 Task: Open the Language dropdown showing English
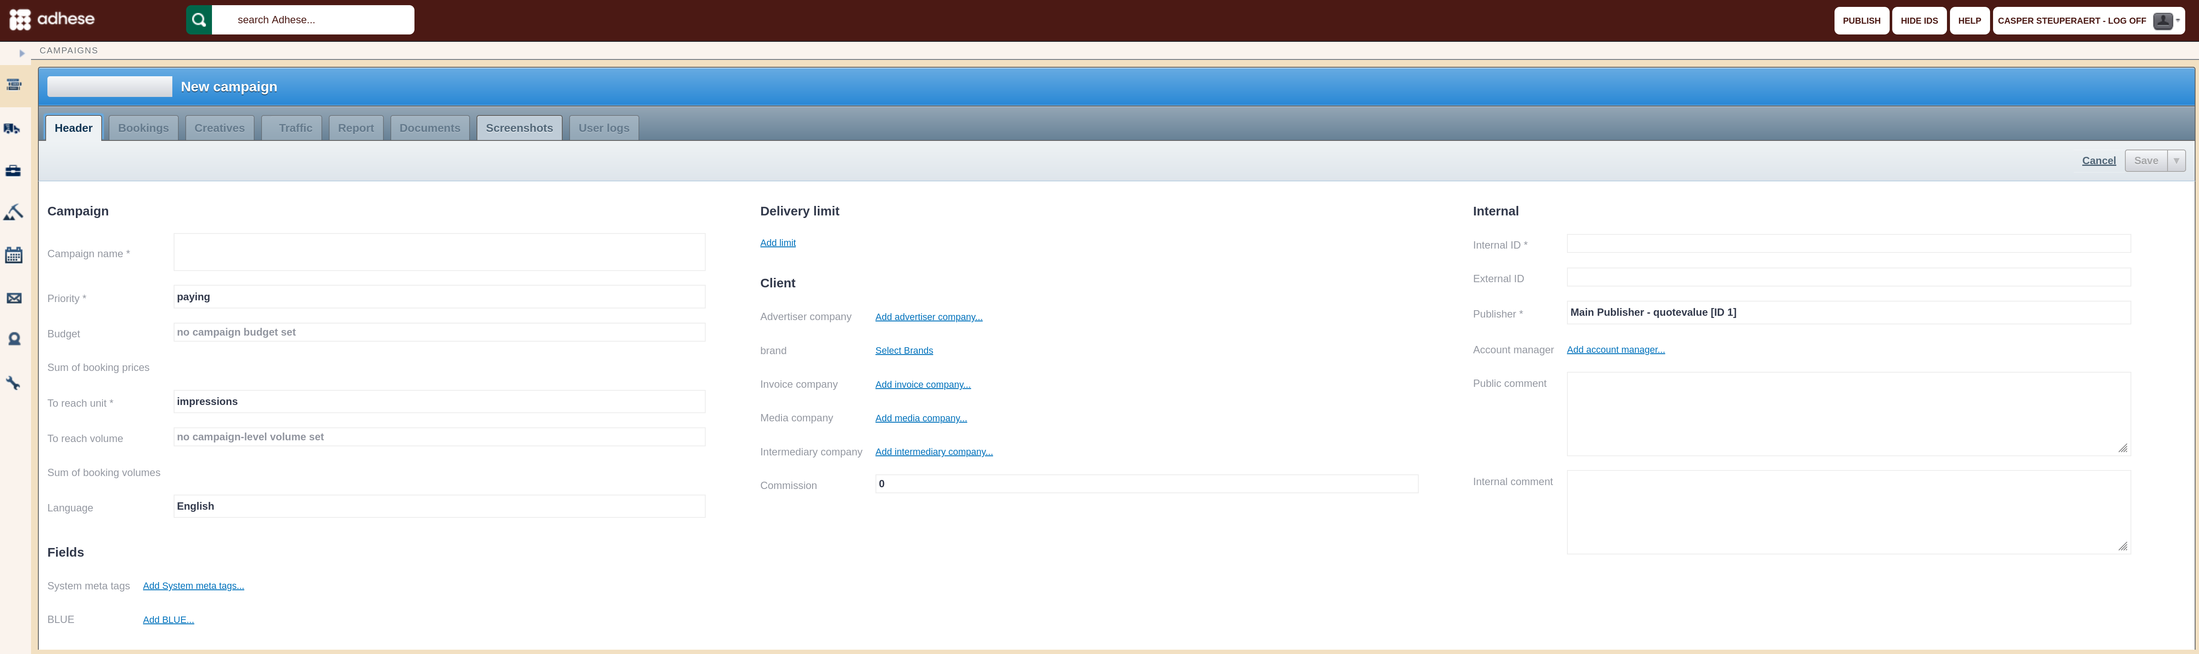point(439,506)
